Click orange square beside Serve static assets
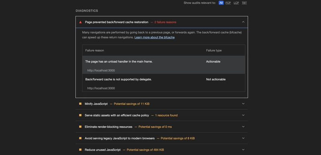Screen dimensions: 321x155 pos(80,115)
